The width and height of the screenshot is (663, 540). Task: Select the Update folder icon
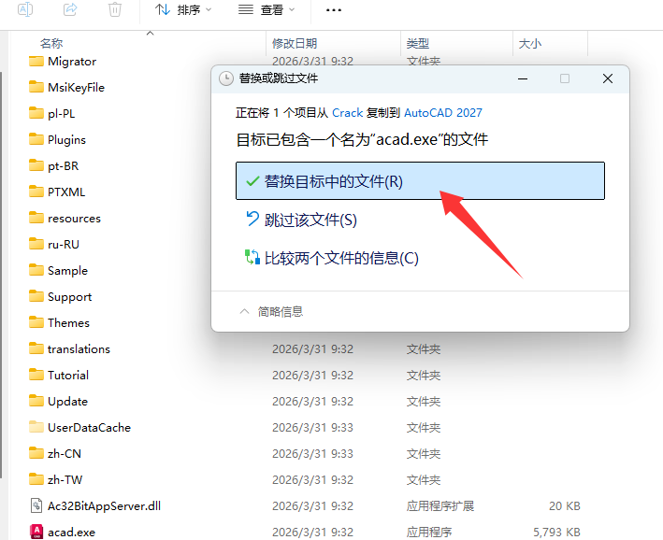[x=36, y=401]
